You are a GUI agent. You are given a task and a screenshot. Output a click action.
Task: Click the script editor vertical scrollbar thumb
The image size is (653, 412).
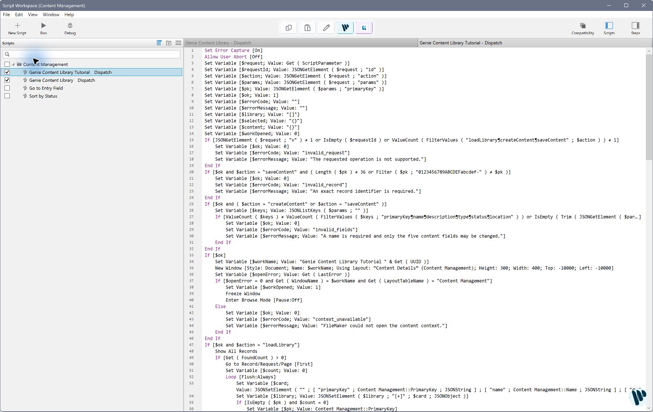click(x=649, y=107)
